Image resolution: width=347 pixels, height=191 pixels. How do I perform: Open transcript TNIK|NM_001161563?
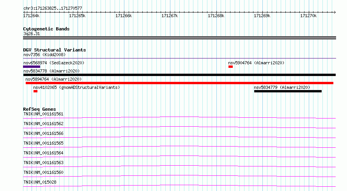(43, 163)
